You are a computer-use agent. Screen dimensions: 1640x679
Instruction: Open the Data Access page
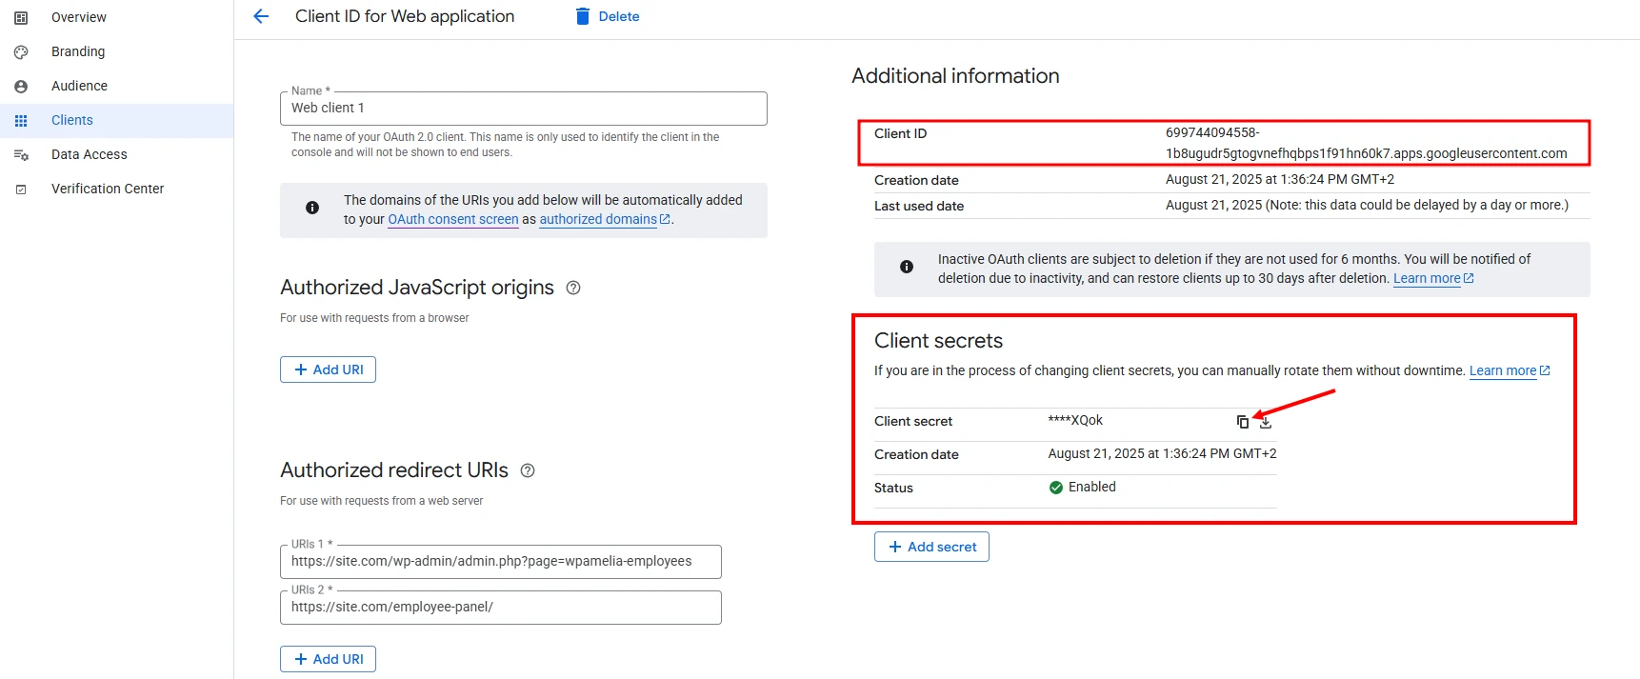[x=90, y=154]
